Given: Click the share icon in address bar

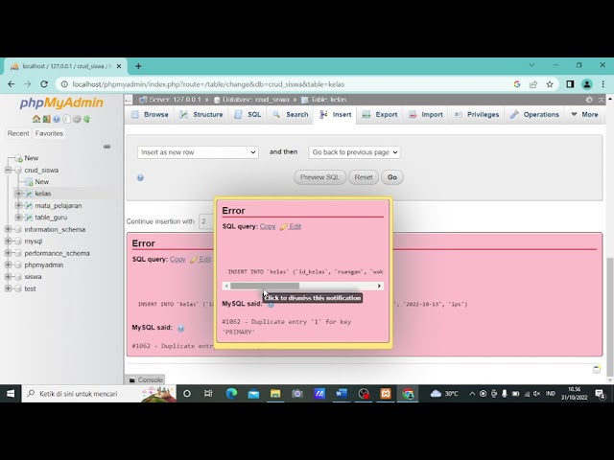Looking at the screenshot, I should [x=533, y=84].
